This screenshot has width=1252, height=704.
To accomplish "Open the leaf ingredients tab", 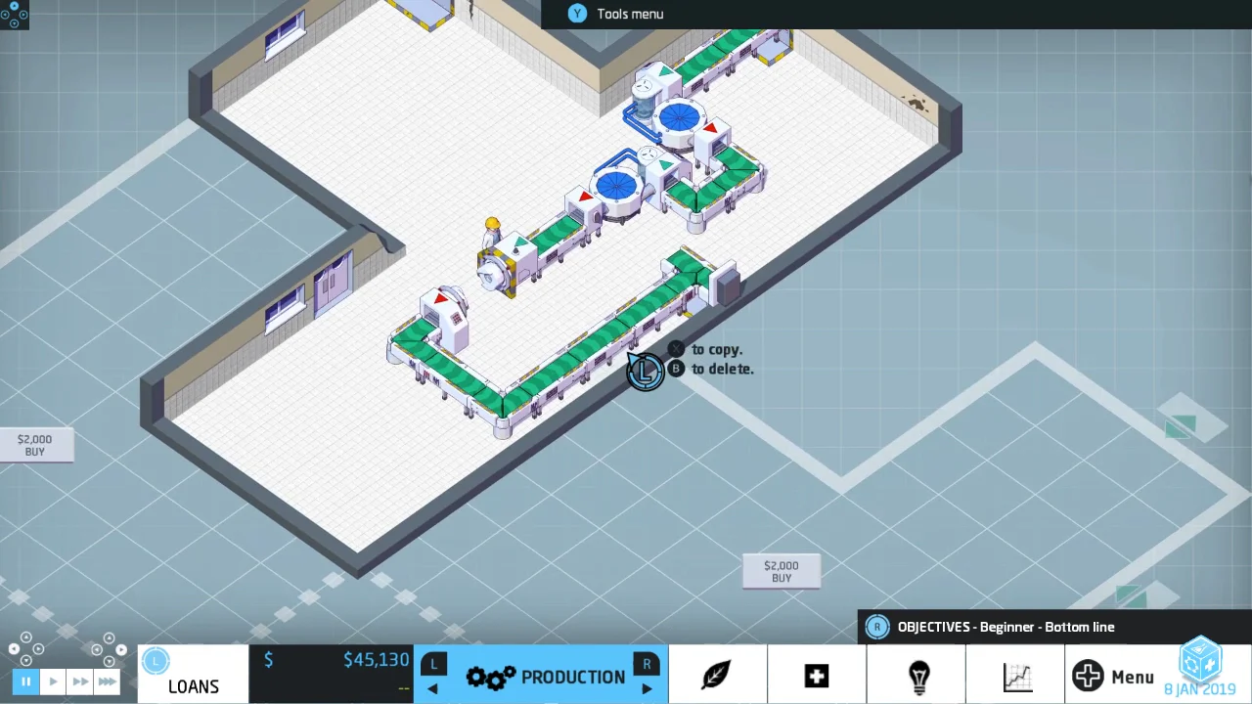I will pos(716,676).
